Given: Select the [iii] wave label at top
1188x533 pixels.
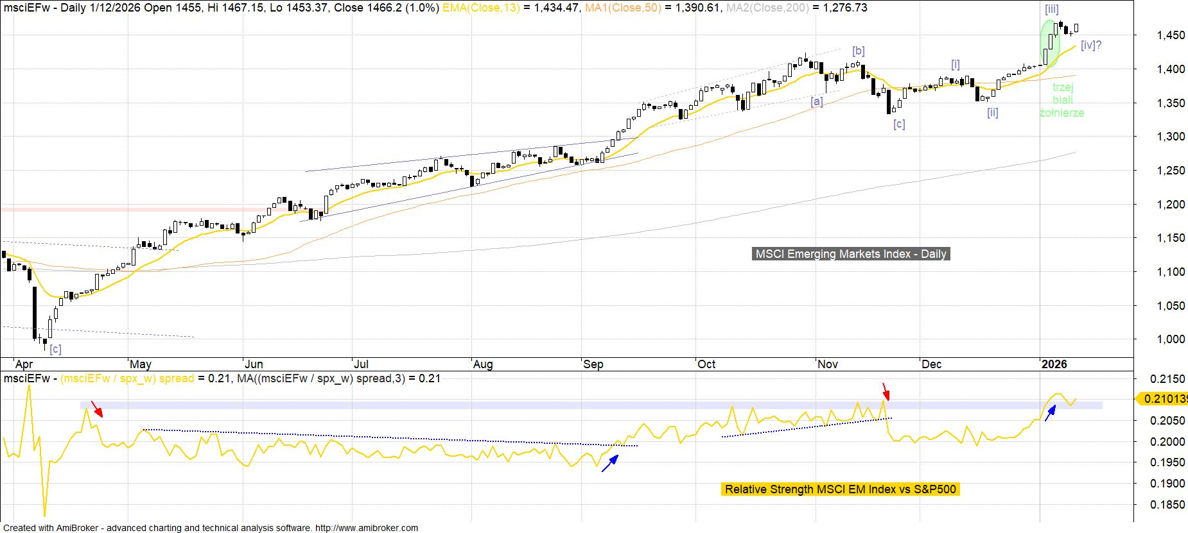Looking at the screenshot, I should (1051, 10).
